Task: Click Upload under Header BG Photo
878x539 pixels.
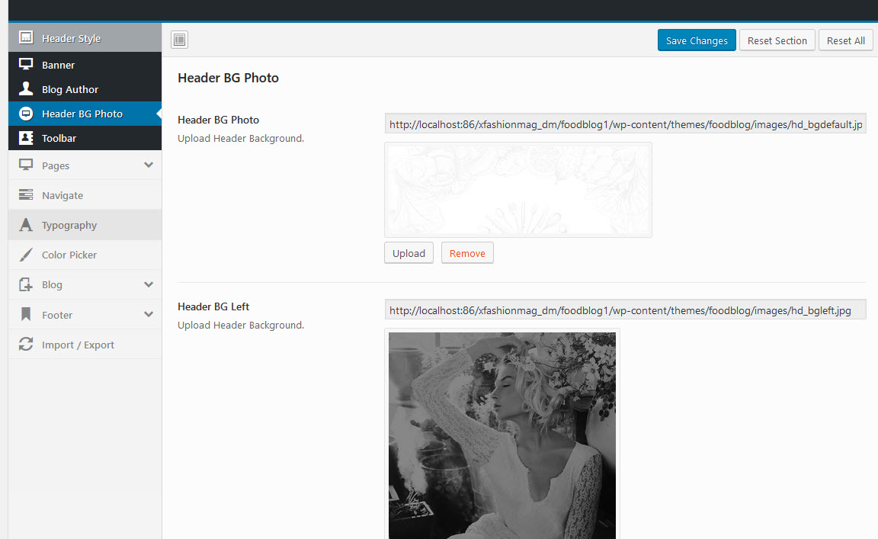Action: (409, 253)
